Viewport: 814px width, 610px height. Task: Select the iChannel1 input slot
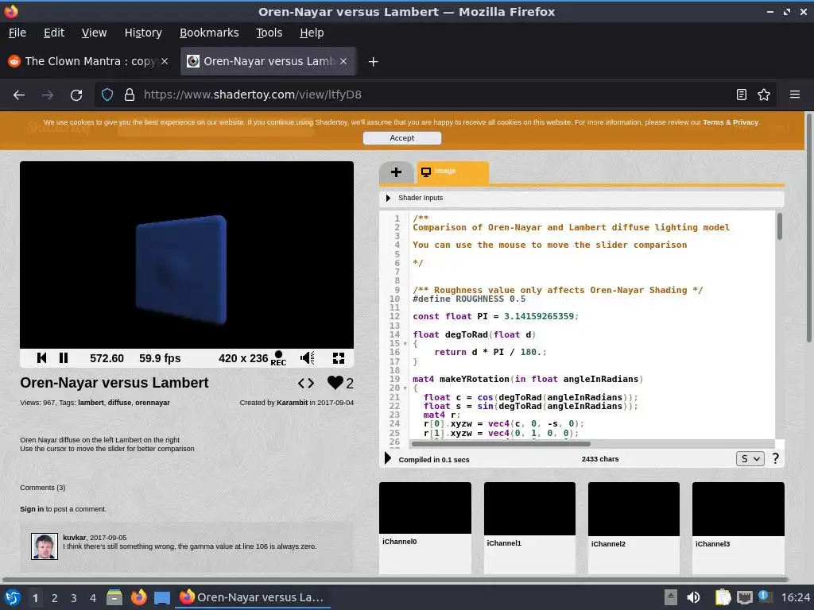529,509
